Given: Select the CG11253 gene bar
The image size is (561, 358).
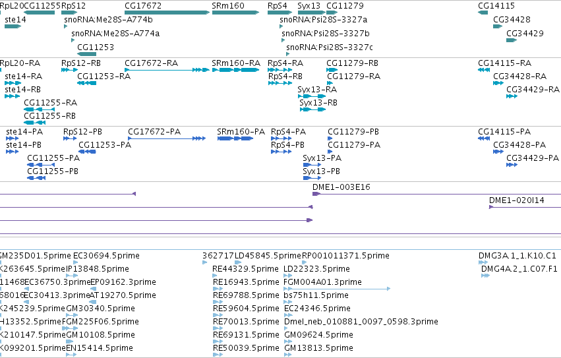Looking at the screenshot, I should click(x=86, y=54).
